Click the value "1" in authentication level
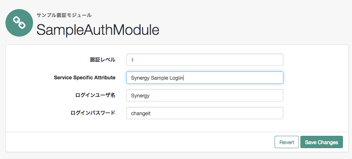352x159 pixels. click(x=132, y=60)
